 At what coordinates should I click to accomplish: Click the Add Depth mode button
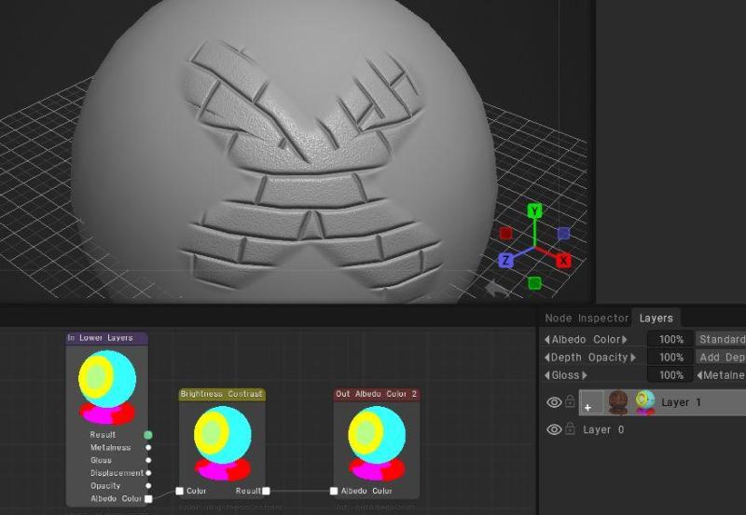[x=720, y=358]
